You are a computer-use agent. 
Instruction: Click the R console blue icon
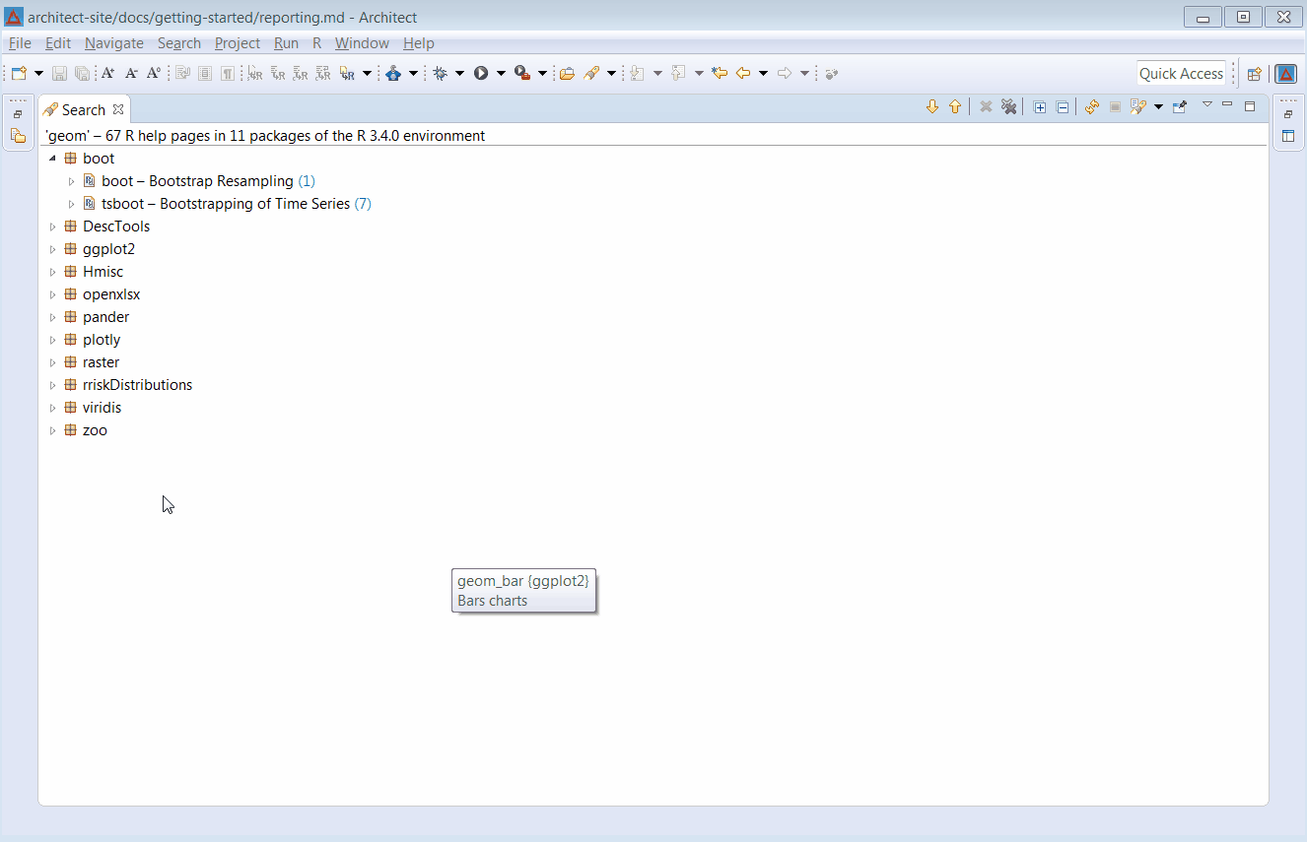[393, 73]
